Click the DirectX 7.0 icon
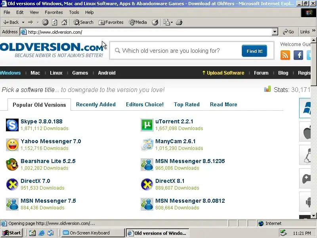This screenshot has height=238, width=317. [12, 184]
